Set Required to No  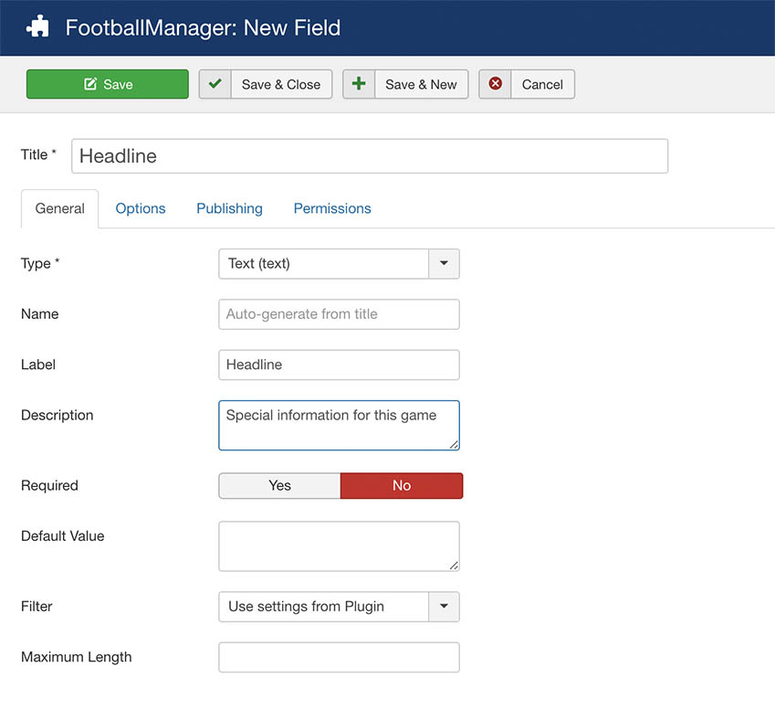click(x=402, y=485)
